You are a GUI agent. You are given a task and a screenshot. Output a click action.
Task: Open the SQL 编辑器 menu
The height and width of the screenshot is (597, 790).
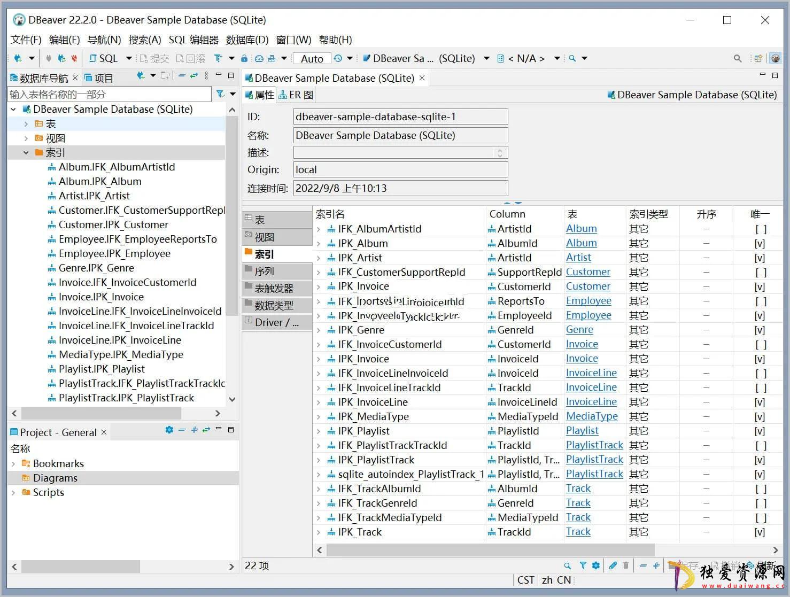(193, 40)
